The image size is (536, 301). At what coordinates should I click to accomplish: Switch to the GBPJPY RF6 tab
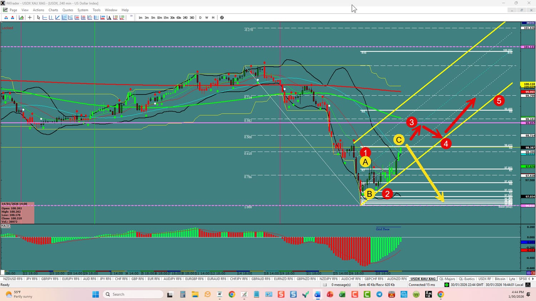point(50,279)
